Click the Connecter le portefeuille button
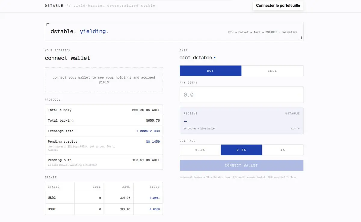 pyautogui.click(x=278, y=5)
